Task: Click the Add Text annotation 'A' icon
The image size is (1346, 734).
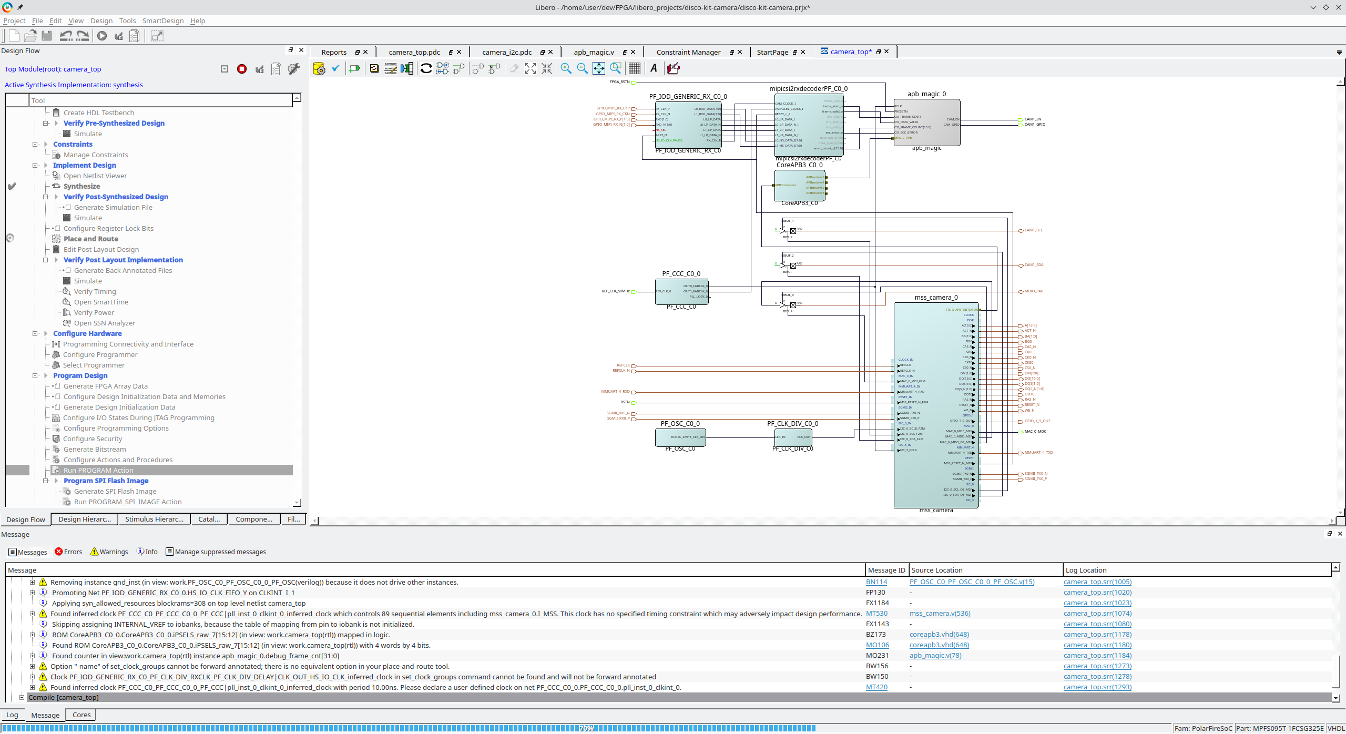Action: [654, 68]
